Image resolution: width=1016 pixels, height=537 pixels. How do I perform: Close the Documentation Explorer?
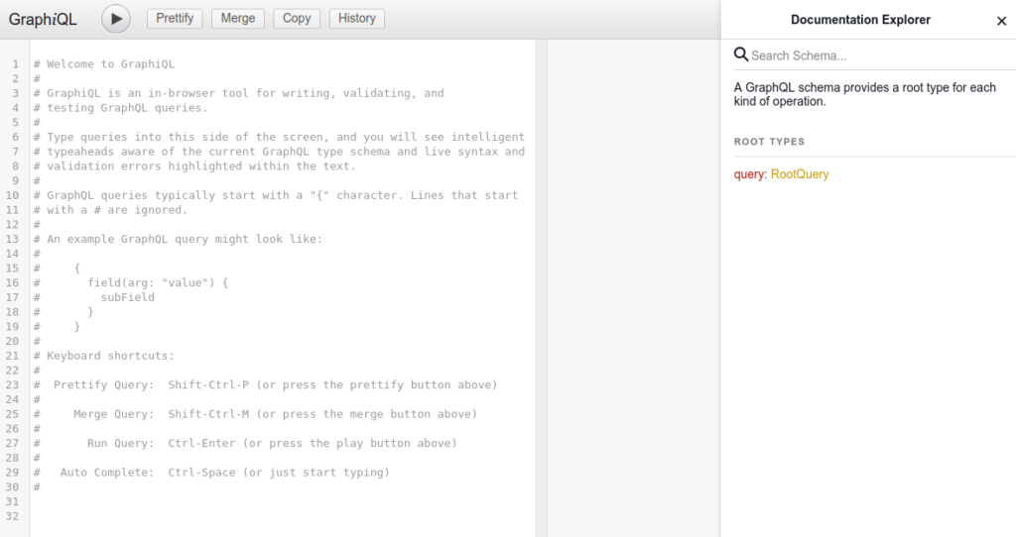[1002, 21]
